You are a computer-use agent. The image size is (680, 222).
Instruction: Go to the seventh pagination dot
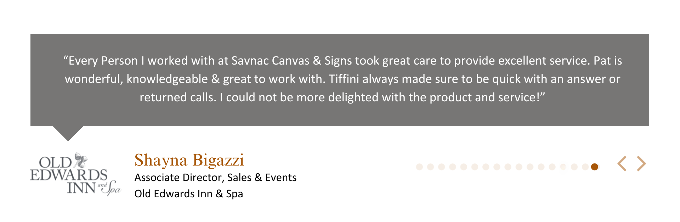click(486, 167)
